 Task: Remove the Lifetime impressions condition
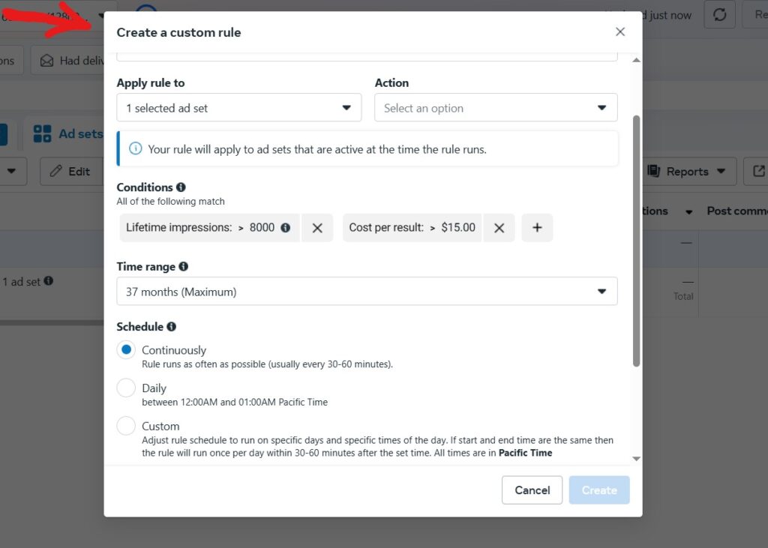click(x=317, y=228)
